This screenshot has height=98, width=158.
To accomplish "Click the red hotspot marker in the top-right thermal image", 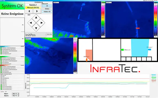I will 138,28.
